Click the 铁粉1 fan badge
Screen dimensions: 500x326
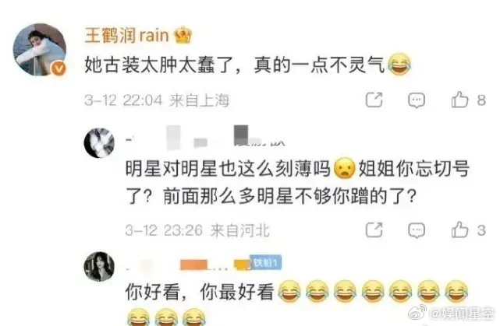pyautogui.click(x=265, y=263)
